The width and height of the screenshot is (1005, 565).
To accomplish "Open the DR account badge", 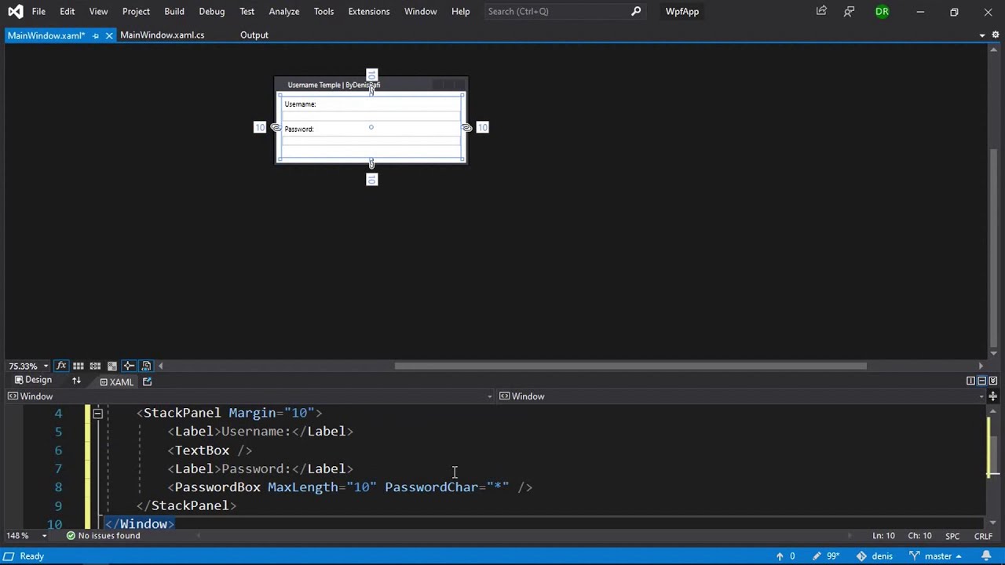I will coord(883,11).
